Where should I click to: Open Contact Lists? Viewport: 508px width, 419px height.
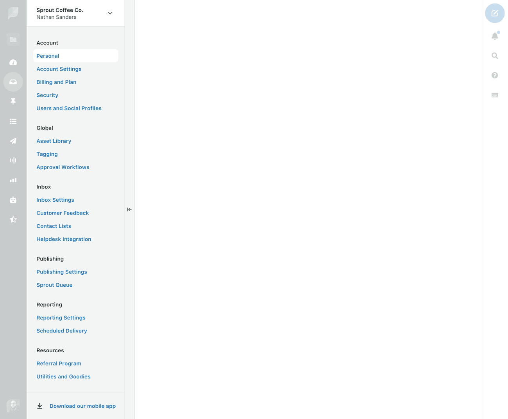pyautogui.click(x=54, y=226)
